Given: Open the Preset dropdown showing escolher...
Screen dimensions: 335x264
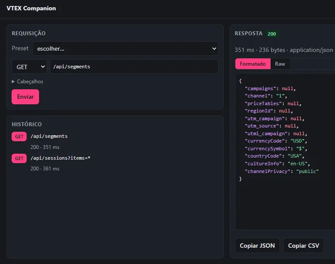Looking at the screenshot, I should click(125, 49).
